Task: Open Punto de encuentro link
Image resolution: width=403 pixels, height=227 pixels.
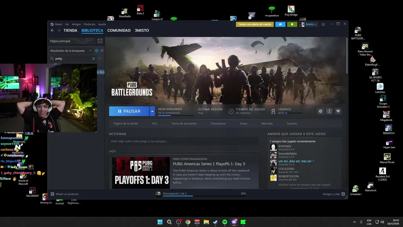Action: pyautogui.click(x=184, y=124)
